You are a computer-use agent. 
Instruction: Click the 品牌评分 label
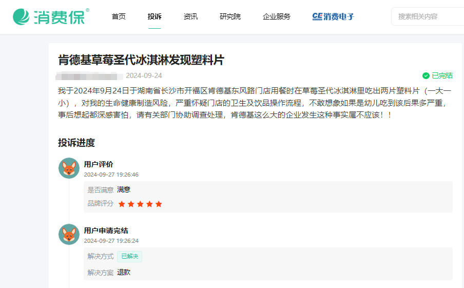coord(101,204)
